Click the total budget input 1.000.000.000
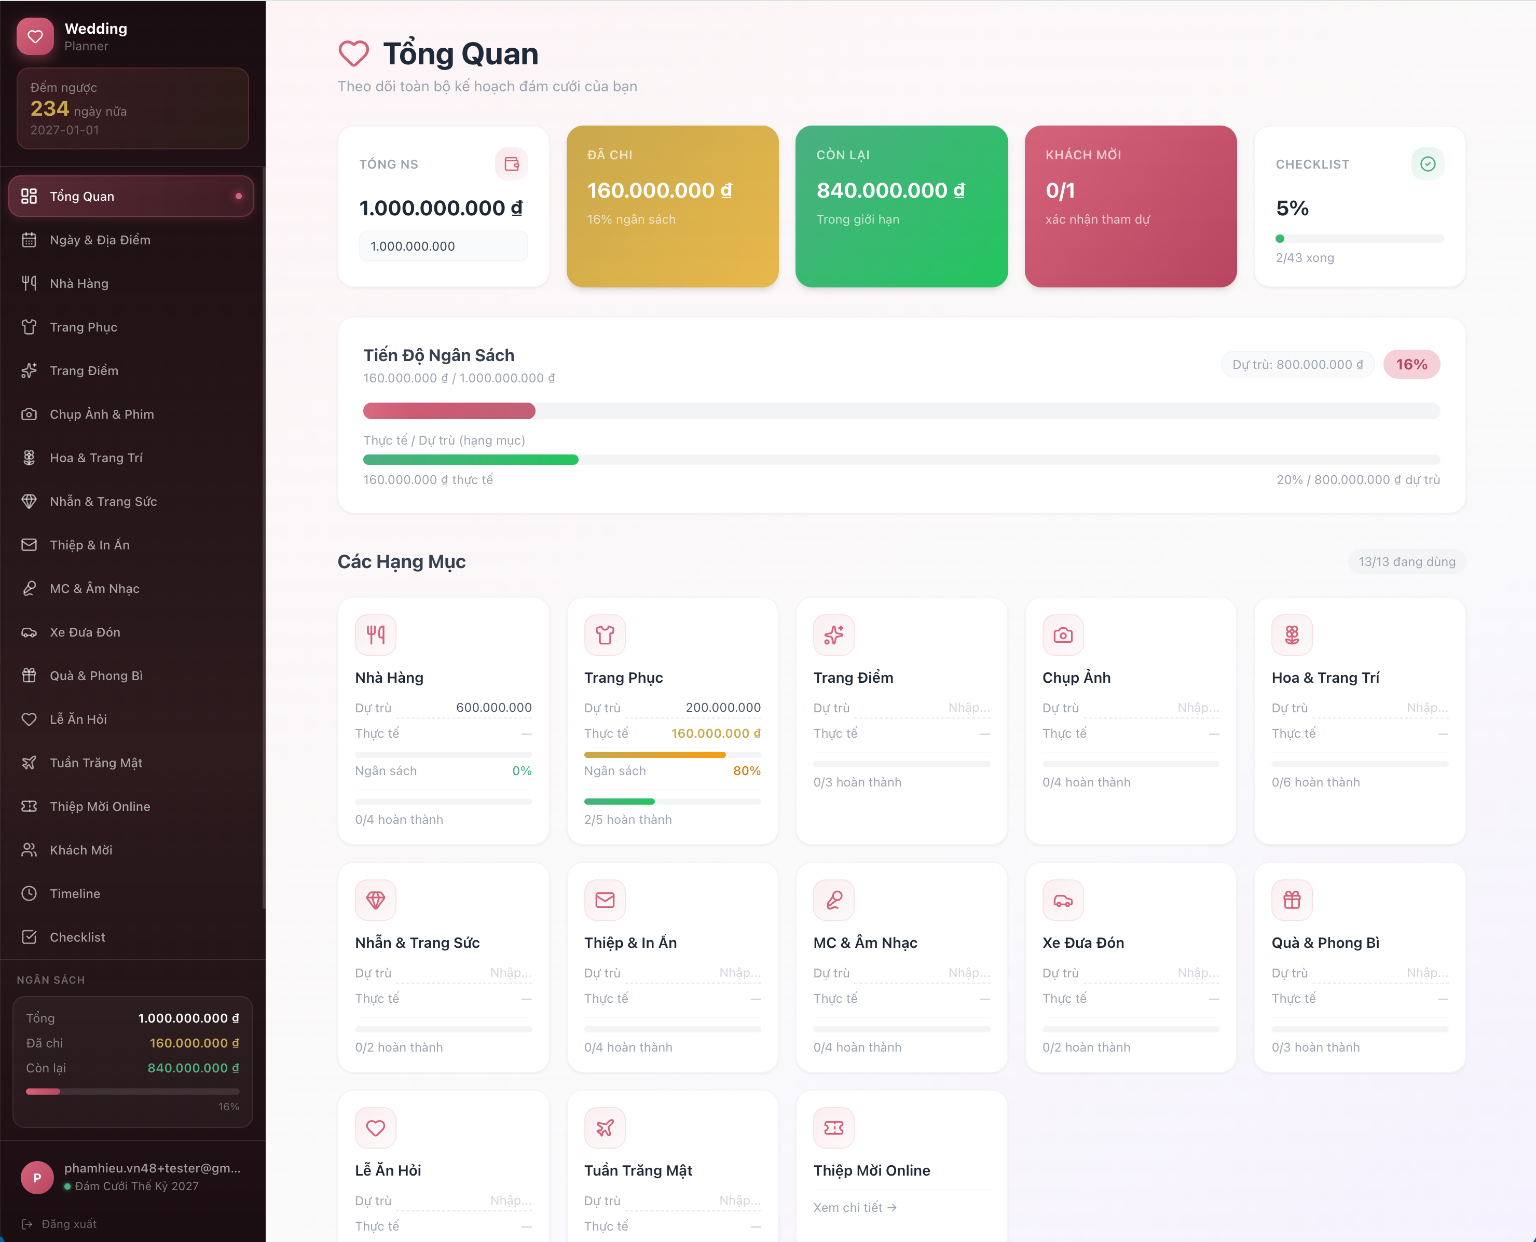The height and width of the screenshot is (1242, 1536). pos(444,246)
